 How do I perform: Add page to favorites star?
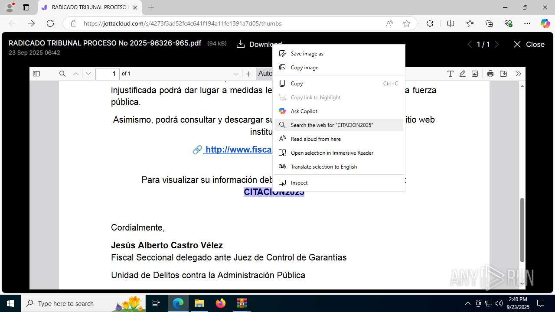[x=407, y=23]
